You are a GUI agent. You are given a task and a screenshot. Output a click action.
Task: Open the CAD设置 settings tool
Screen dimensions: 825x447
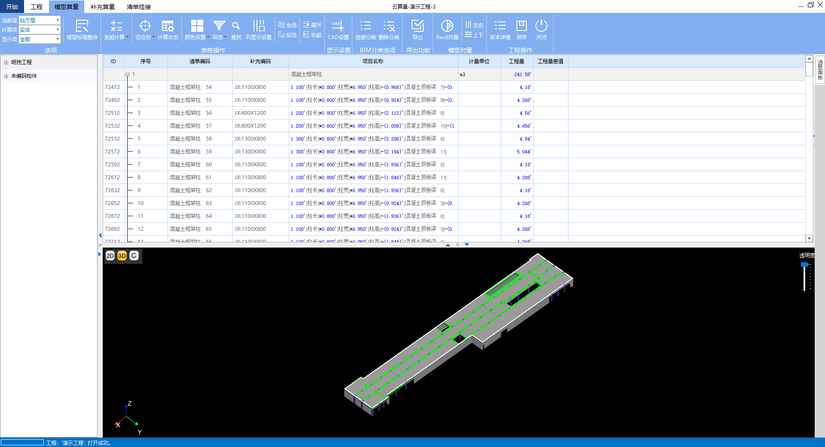pyautogui.click(x=338, y=27)
